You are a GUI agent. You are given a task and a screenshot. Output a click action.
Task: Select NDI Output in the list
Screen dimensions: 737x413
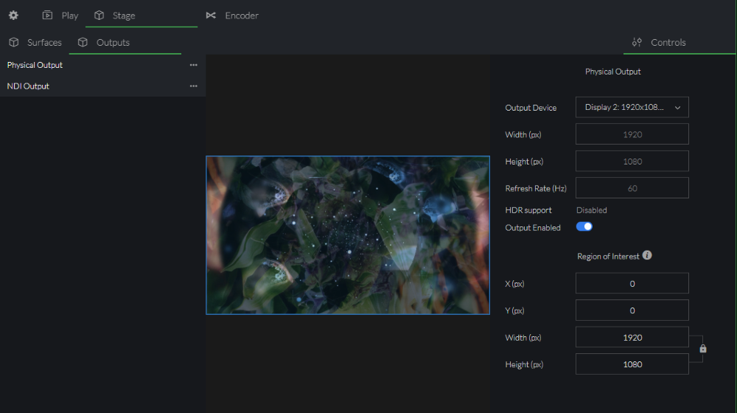pos(29,86)
